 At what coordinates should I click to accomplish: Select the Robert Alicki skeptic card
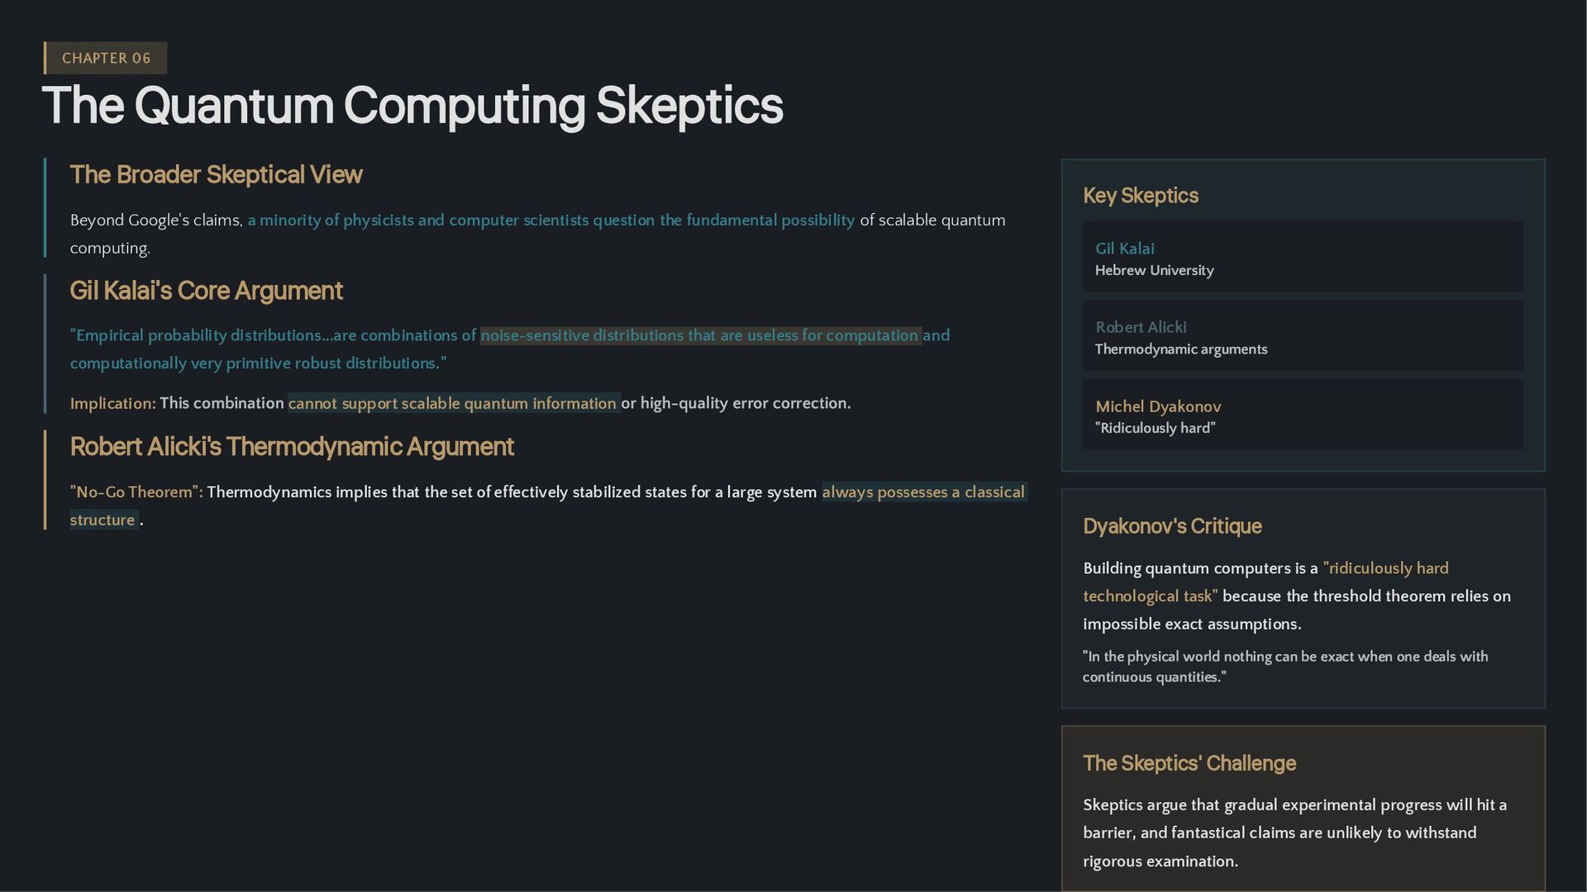pyautogui.click(x=1302, y=336)
